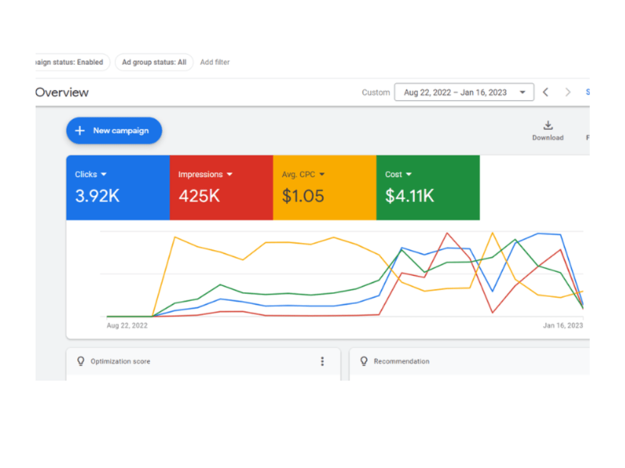
Task: Click the Recommendation lightbulb icon
Action: point(364,361)
